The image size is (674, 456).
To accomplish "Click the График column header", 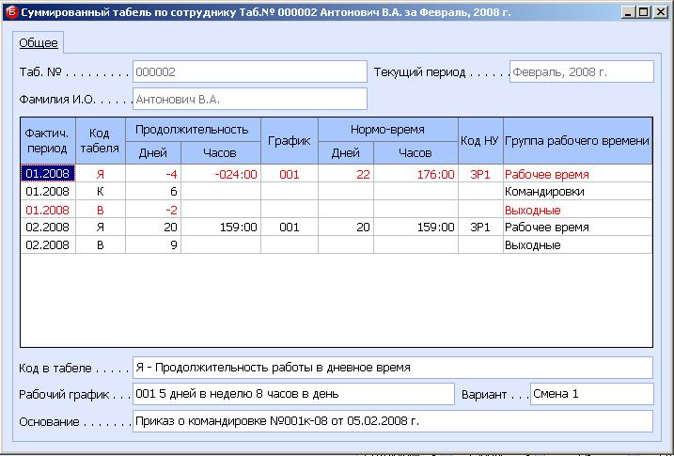I will coord(289,141).
